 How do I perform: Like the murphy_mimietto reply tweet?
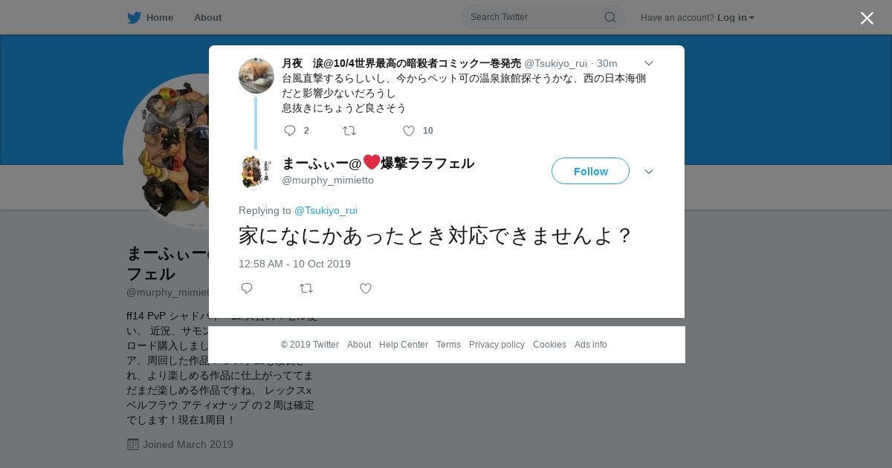point(366,288)
